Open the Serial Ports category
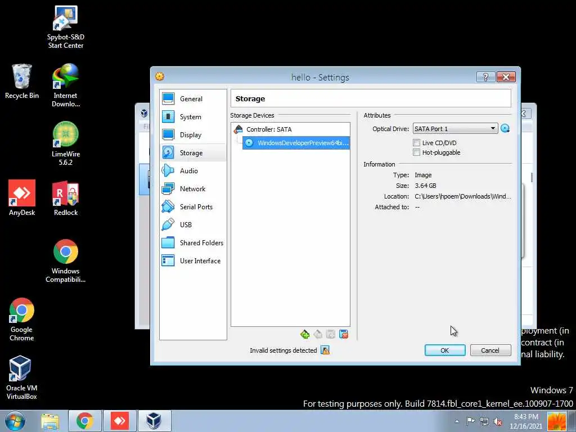The width and height of the screenshot is (576, 432). (193, 207)
